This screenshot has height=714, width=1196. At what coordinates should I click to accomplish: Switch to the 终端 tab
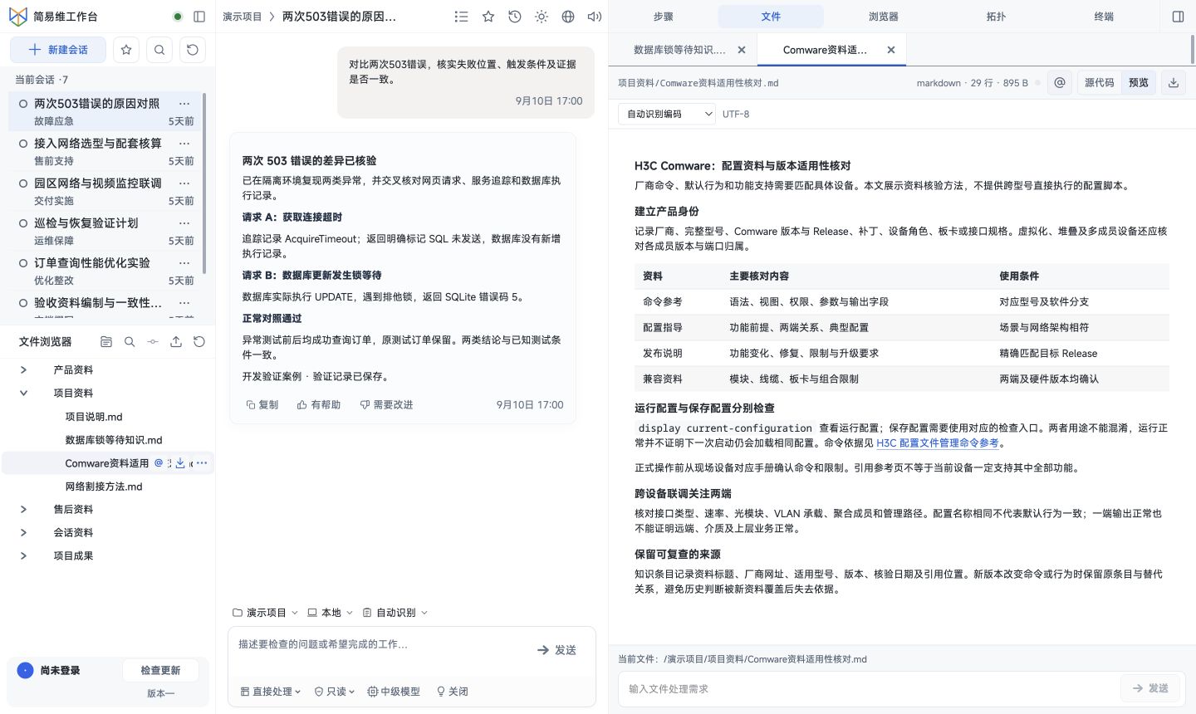point(1104,17)
